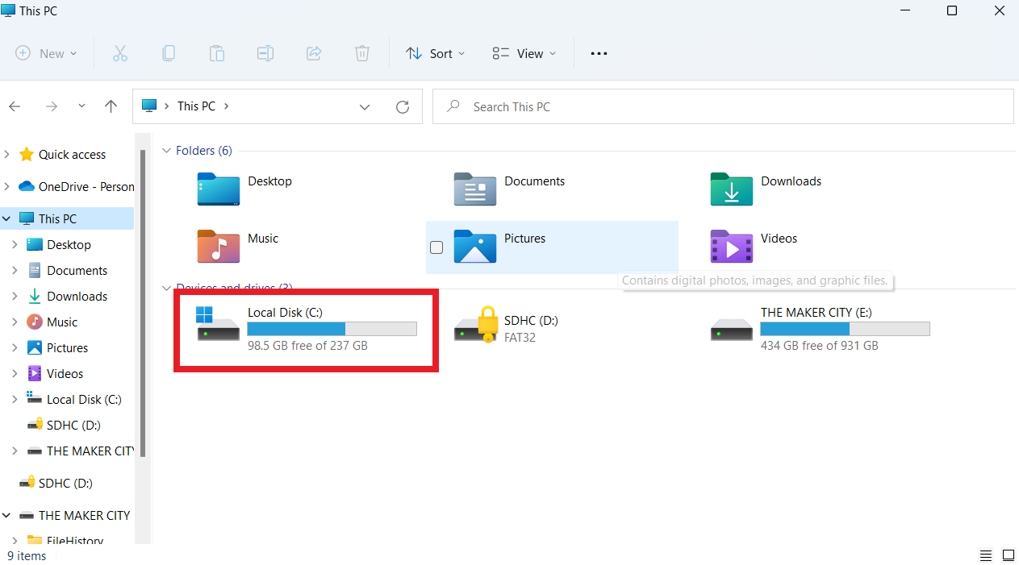Go up one level with up arrow

[x=111, y=106]
